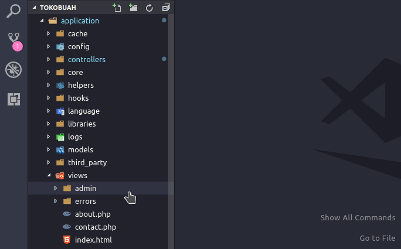Screen dimensions: 401x249
Task: Select the language folder name
Action: pyautogui.click(x=84, y=111)
